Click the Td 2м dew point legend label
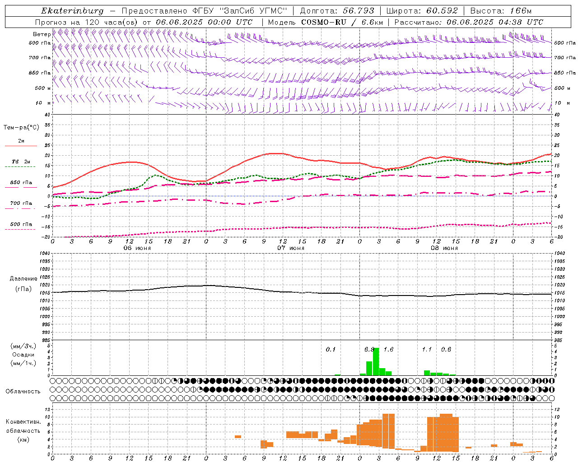Image resolution: width=578 pixels, height=462 pixels. click(x=21, y=162)
